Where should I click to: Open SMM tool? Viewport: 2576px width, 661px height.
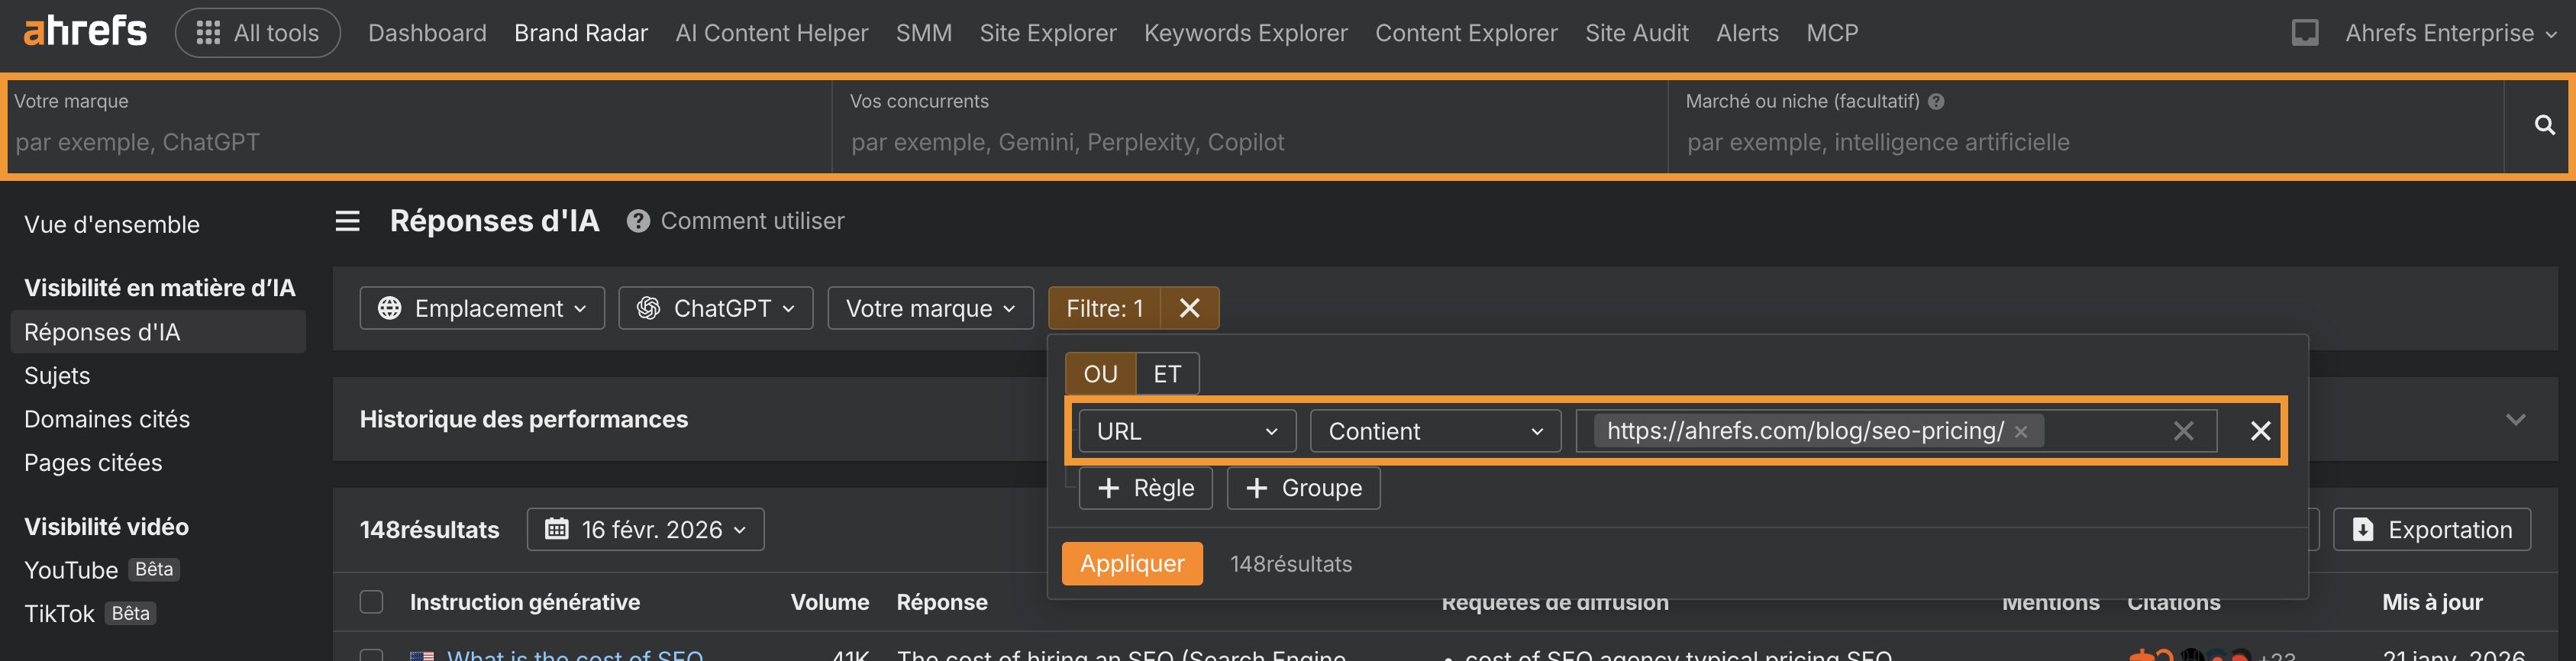923,33
